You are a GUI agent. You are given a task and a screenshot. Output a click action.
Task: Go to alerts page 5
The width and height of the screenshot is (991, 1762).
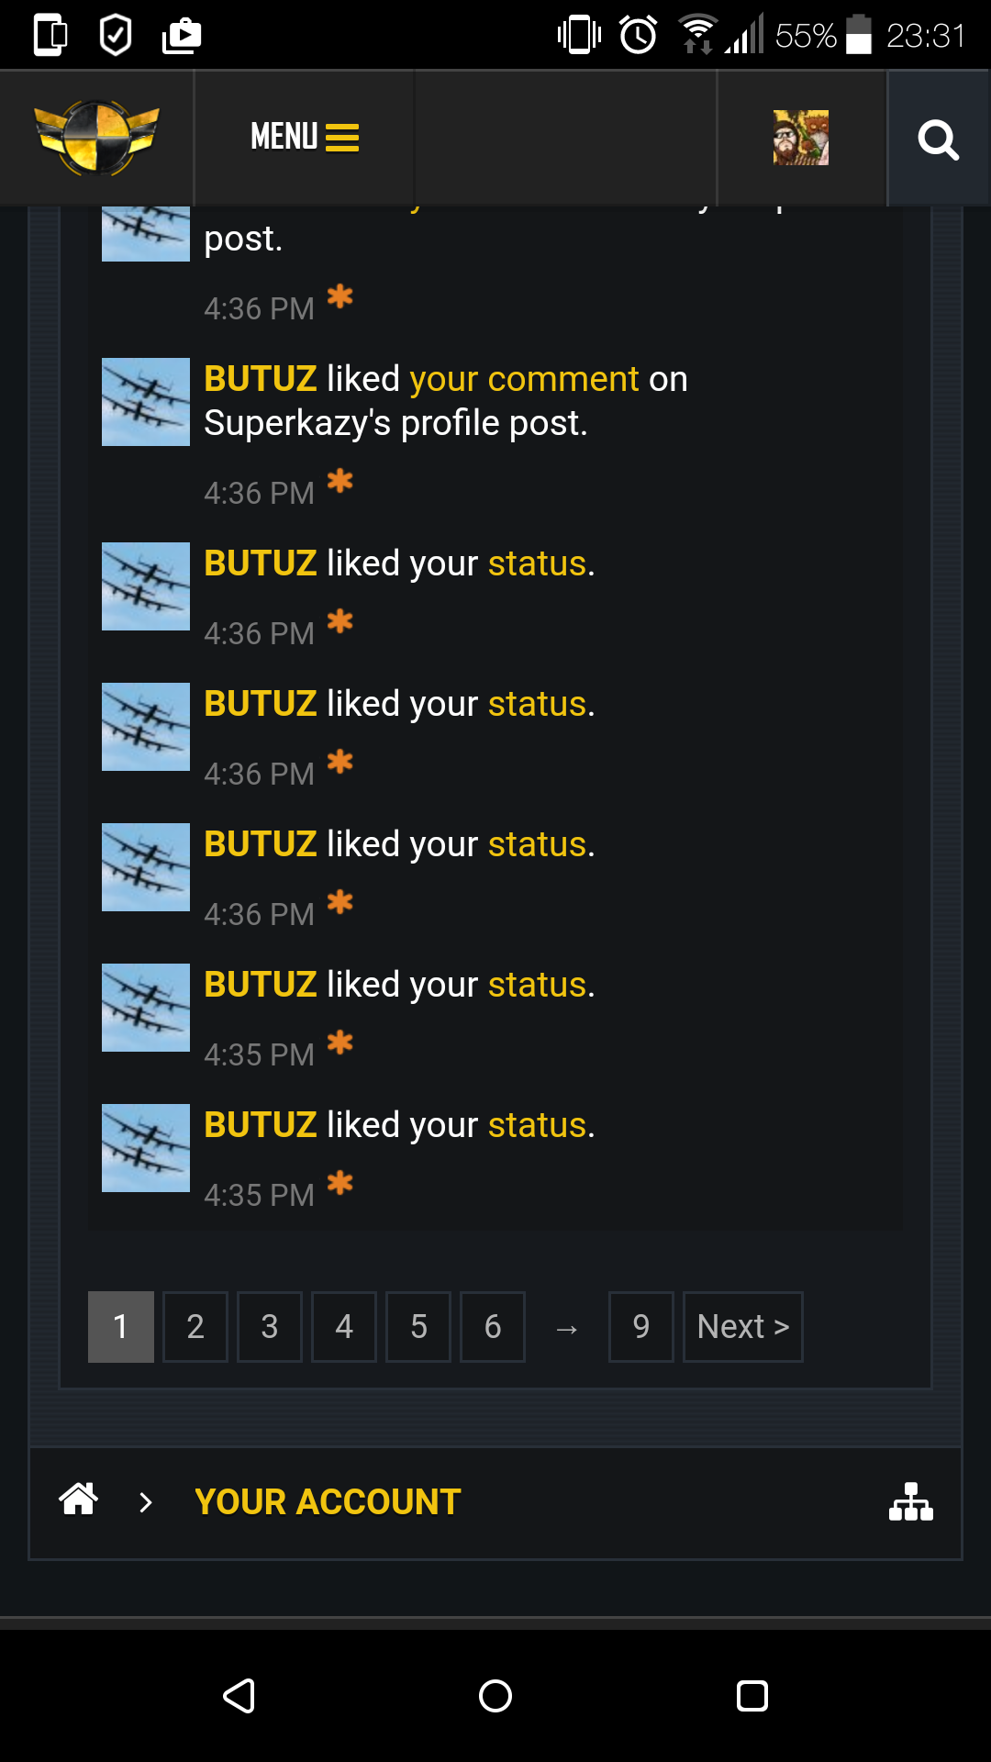pos(418,1327)
